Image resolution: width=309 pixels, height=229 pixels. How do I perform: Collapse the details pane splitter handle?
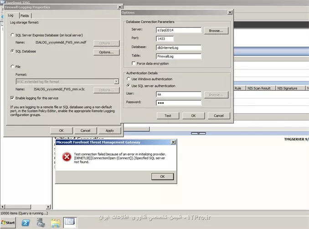point(198,134)
